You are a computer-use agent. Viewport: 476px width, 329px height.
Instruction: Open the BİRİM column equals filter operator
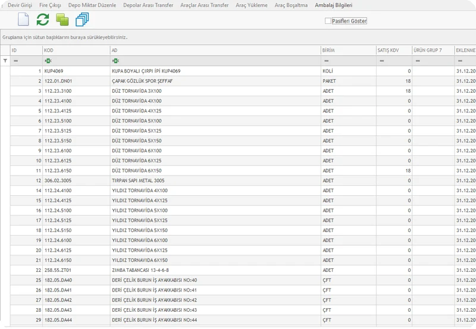(x=326, y=61)
